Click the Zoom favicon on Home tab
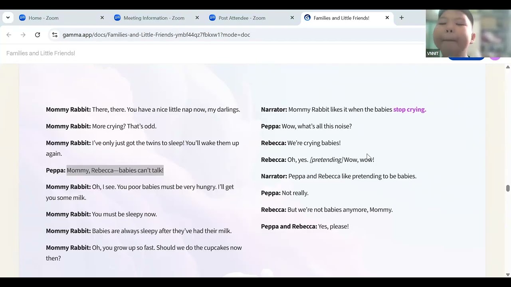The height and width of the screenshot is (287, 511). pyautogui.click(x=22, y=18)
